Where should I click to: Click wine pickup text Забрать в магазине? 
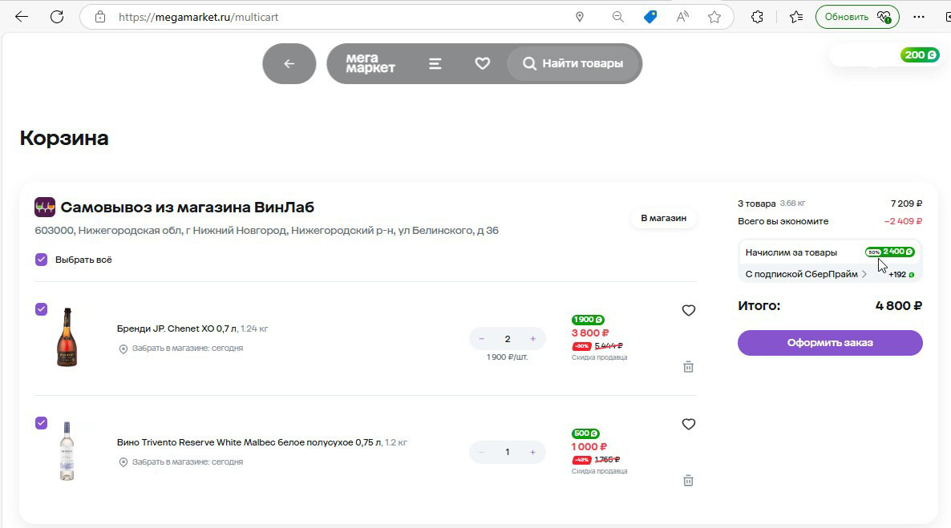click(188, 462)
